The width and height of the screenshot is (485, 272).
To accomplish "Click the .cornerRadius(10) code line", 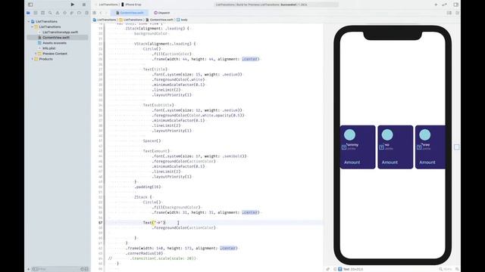I will coord(144,253).
